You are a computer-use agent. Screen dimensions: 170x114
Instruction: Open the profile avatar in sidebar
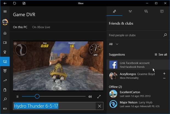(x=5, y=22)
